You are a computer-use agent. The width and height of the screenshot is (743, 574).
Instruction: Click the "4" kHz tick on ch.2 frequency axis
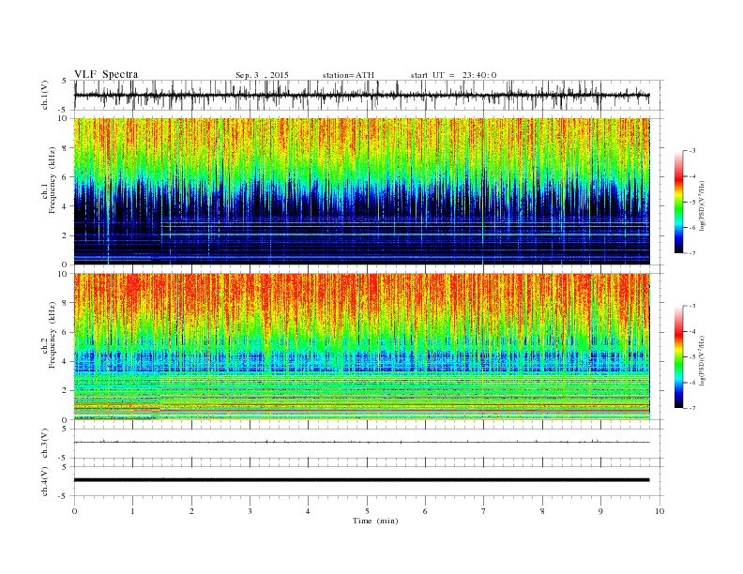point(65,361)
